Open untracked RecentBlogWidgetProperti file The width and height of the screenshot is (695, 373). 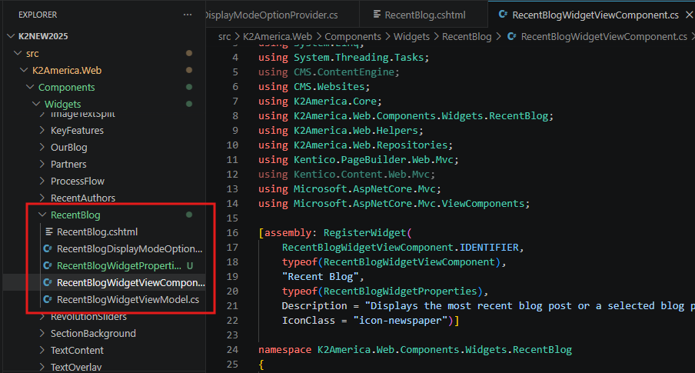(x=119, y=265)
